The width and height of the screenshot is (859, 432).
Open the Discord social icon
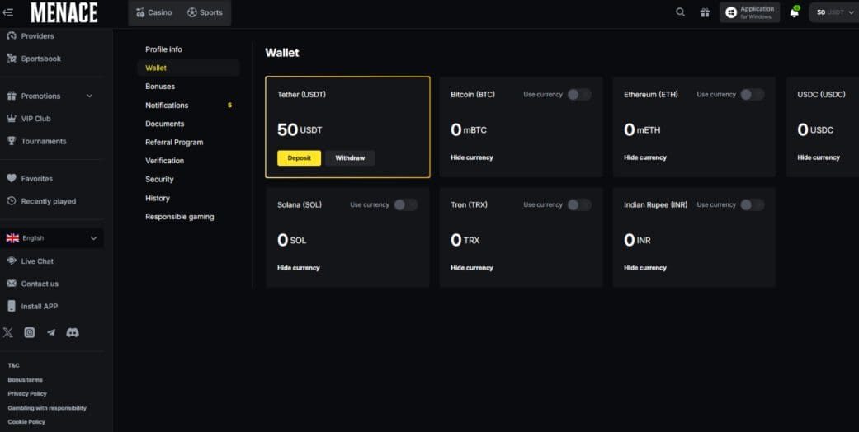pyautogui.click(x=73, y=332)
